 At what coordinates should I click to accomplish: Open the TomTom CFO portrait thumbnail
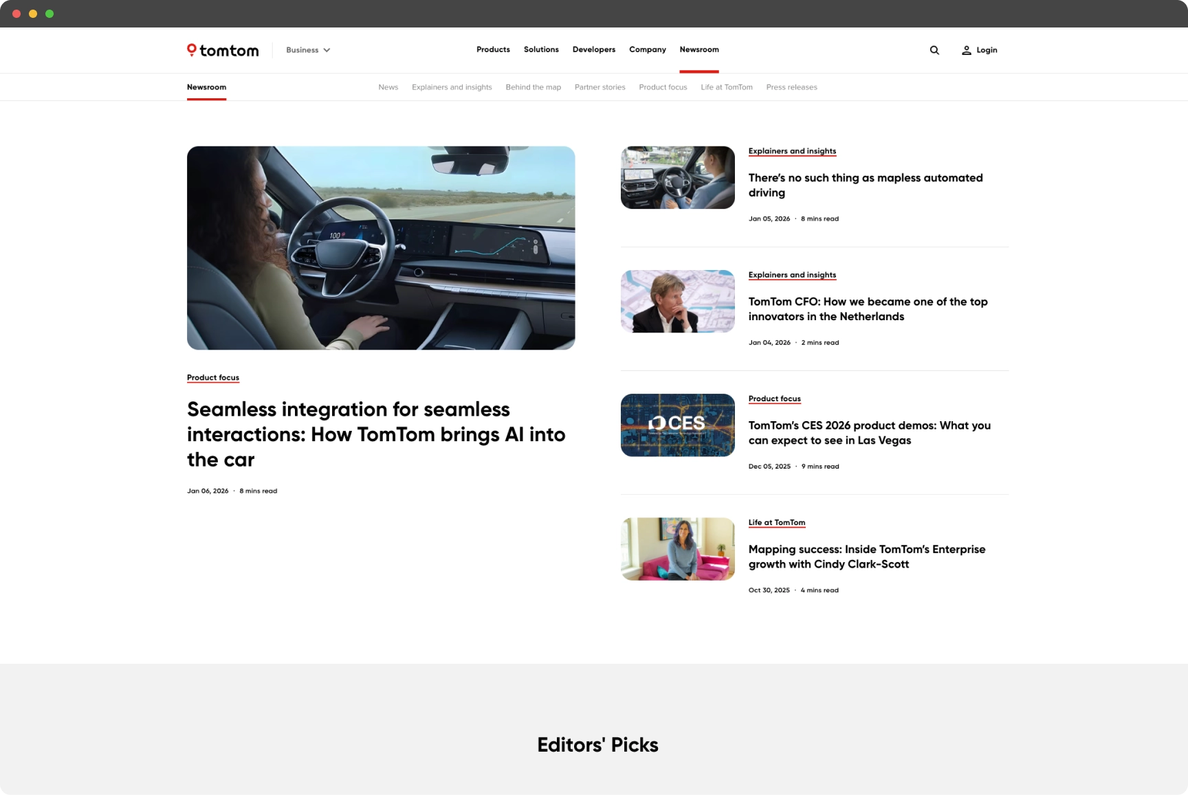[x=678, y=301]
